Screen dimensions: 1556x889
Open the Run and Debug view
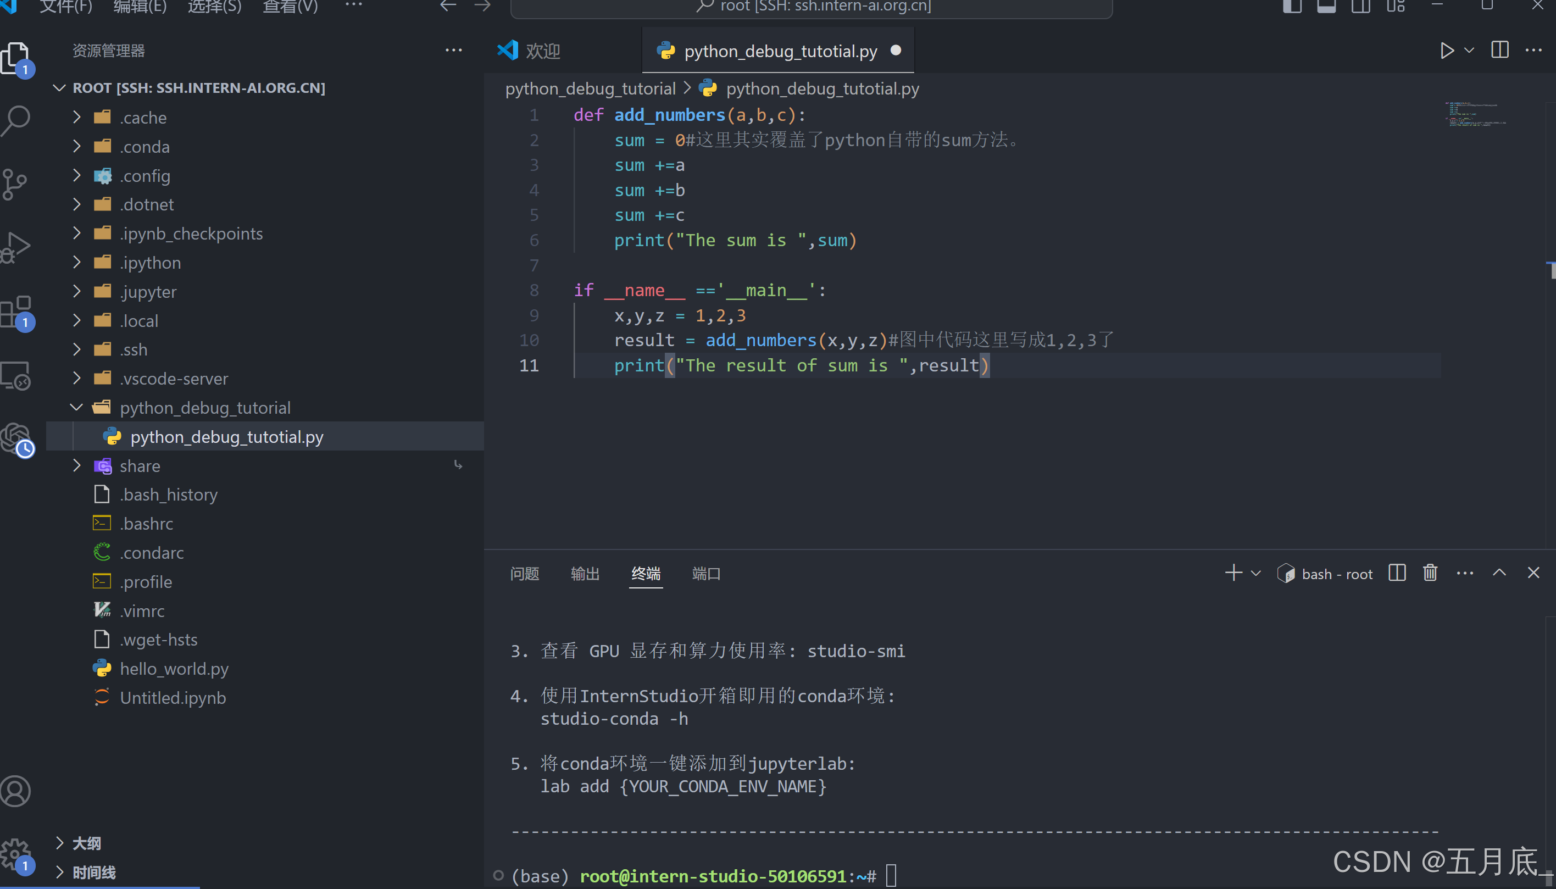coord(16,247)
